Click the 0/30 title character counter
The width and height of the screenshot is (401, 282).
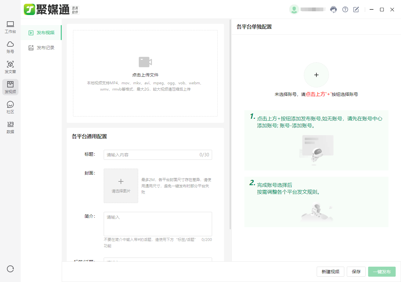click(x=204, y=155)
